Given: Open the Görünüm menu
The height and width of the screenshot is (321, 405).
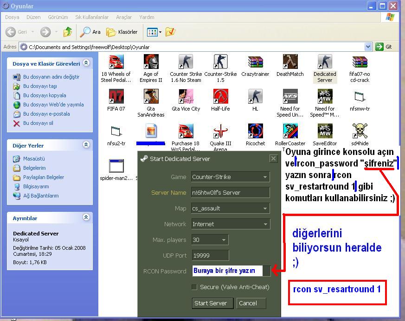Looking at the screenshot, I should coord(58,17).
